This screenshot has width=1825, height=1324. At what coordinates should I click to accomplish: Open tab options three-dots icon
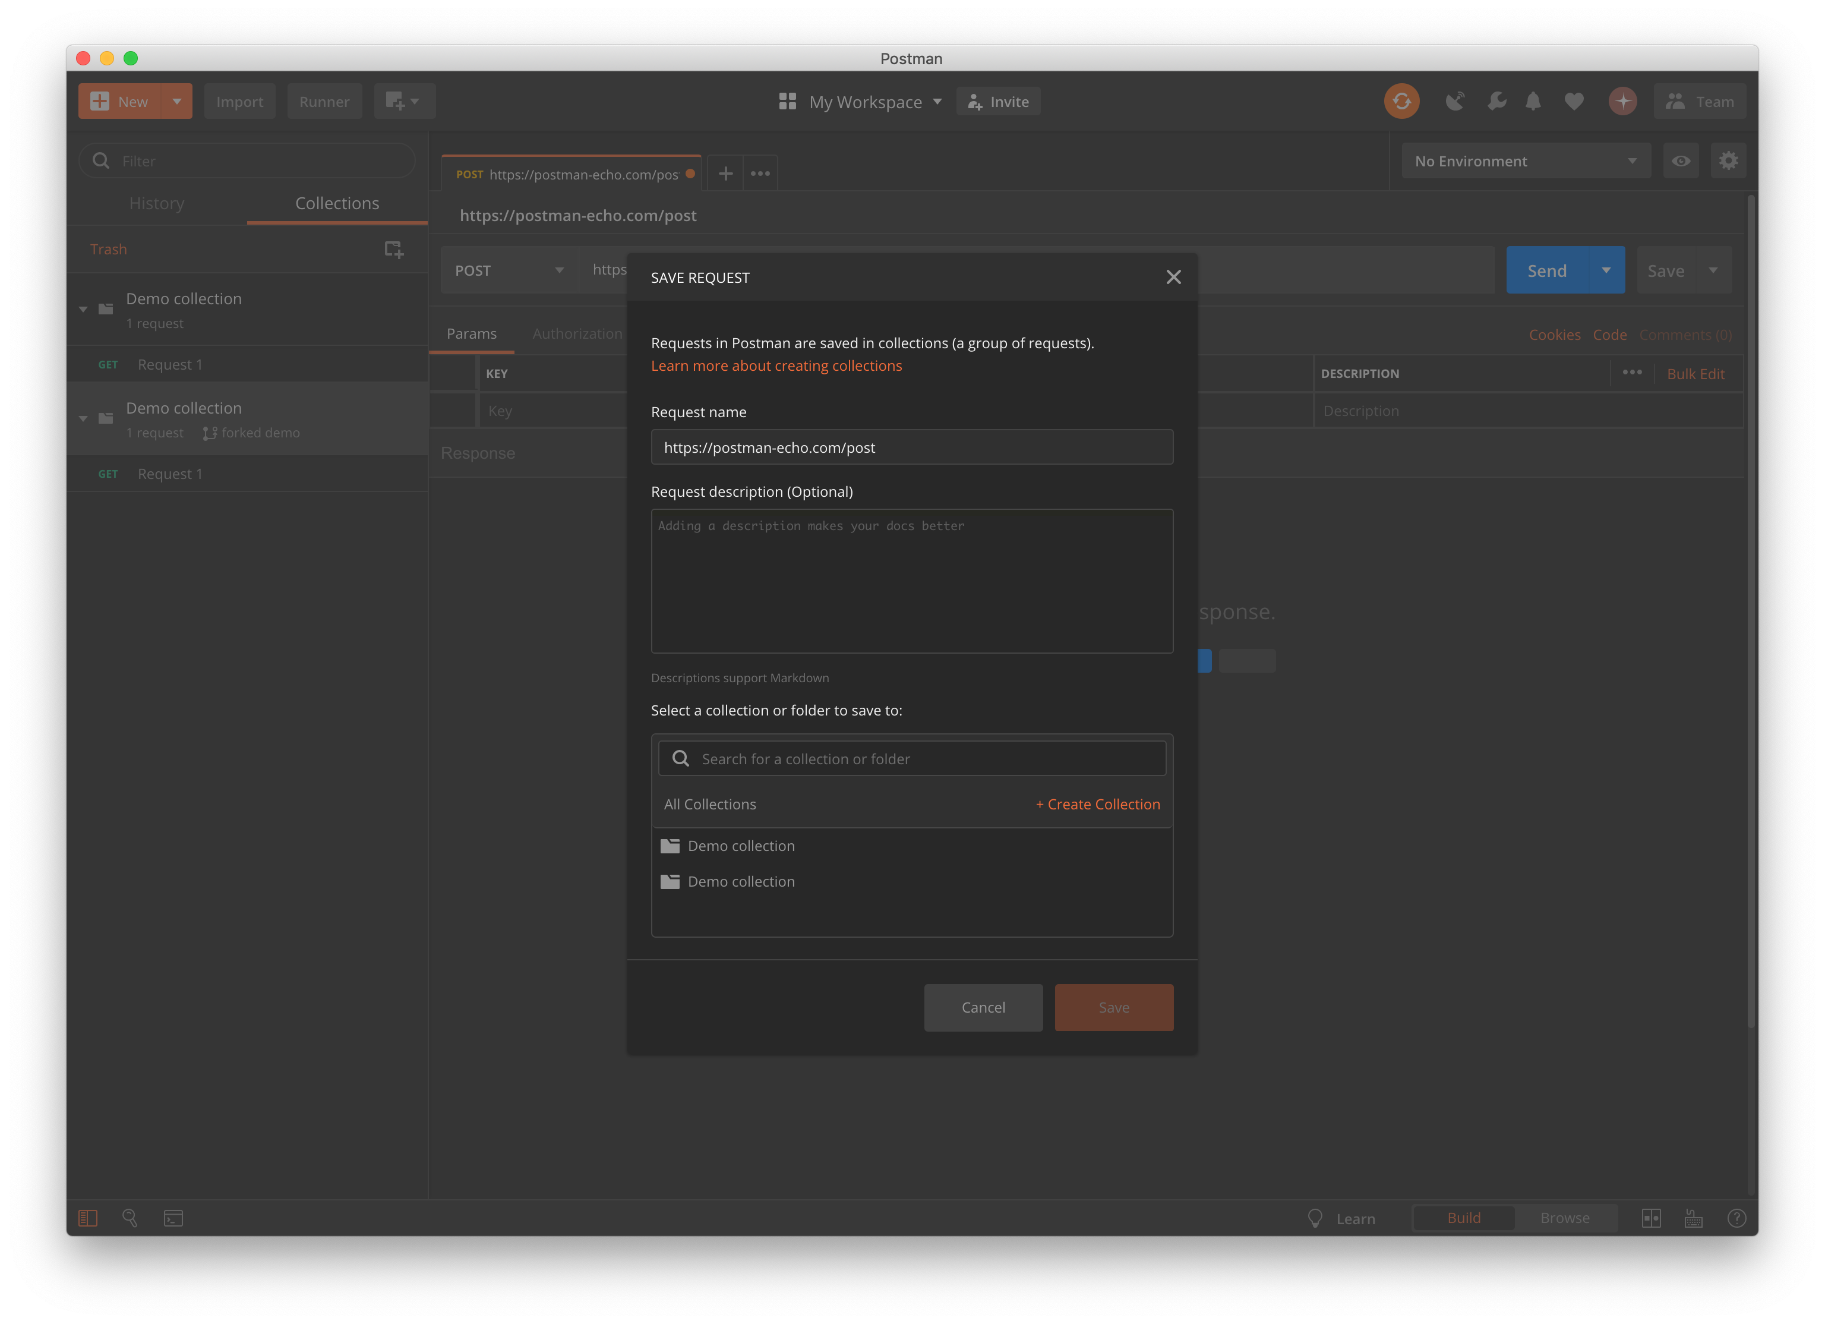pos(760,173)
